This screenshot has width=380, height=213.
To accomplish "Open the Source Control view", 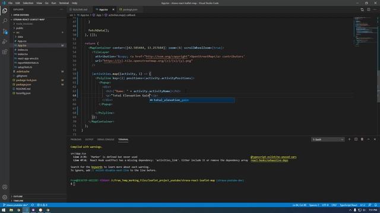I will click(5, 31).
